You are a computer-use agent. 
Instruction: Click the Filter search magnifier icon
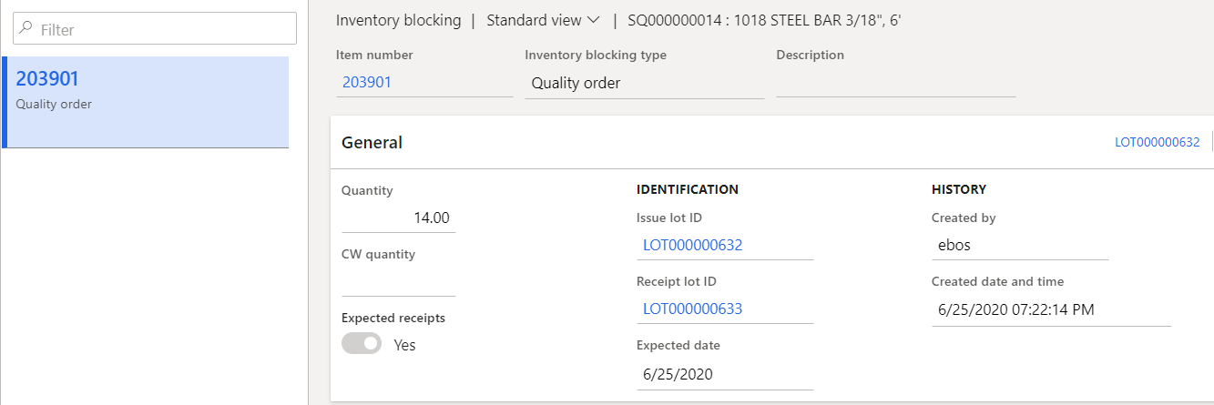tap(26, 29)
